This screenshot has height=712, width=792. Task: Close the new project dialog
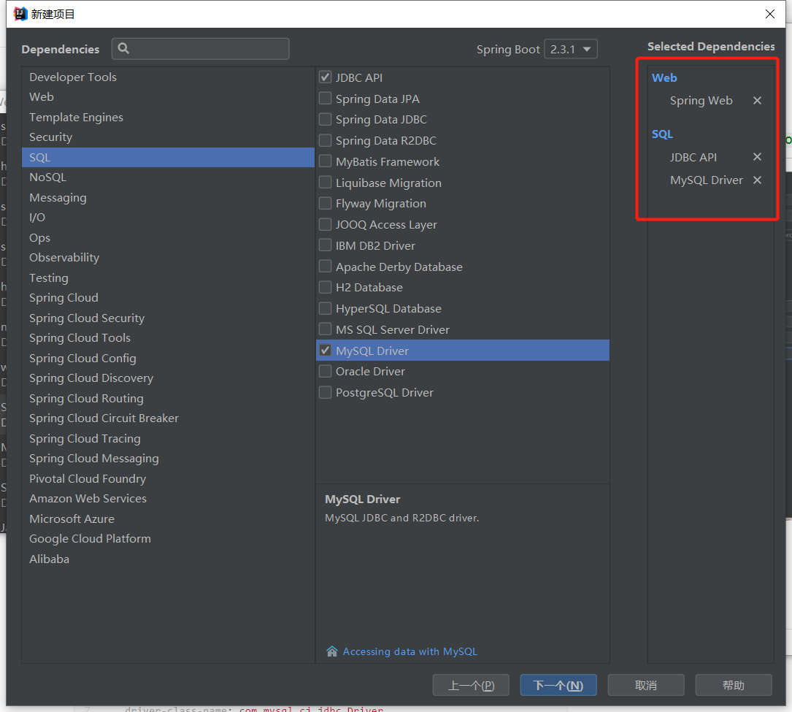click(x=769, y=14)
